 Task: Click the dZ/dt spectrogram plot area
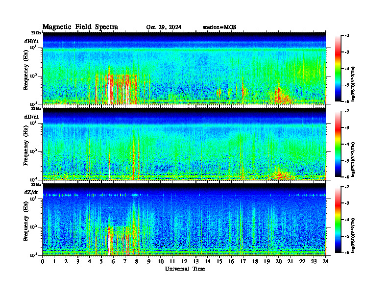tap(184, 220)
